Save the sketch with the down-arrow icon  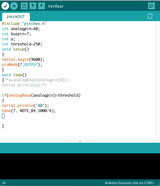pos(41,6)
